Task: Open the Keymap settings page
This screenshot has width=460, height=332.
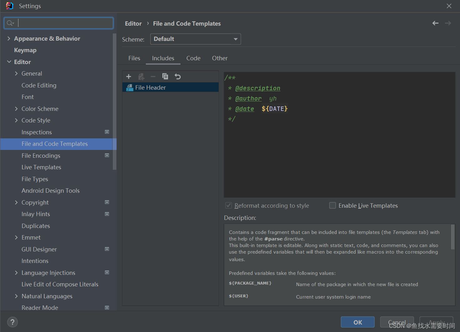Action: 25,50
